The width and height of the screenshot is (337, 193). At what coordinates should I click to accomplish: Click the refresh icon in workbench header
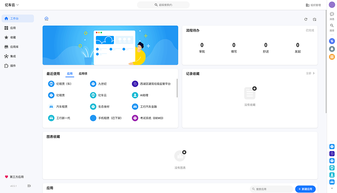point(306,20)
